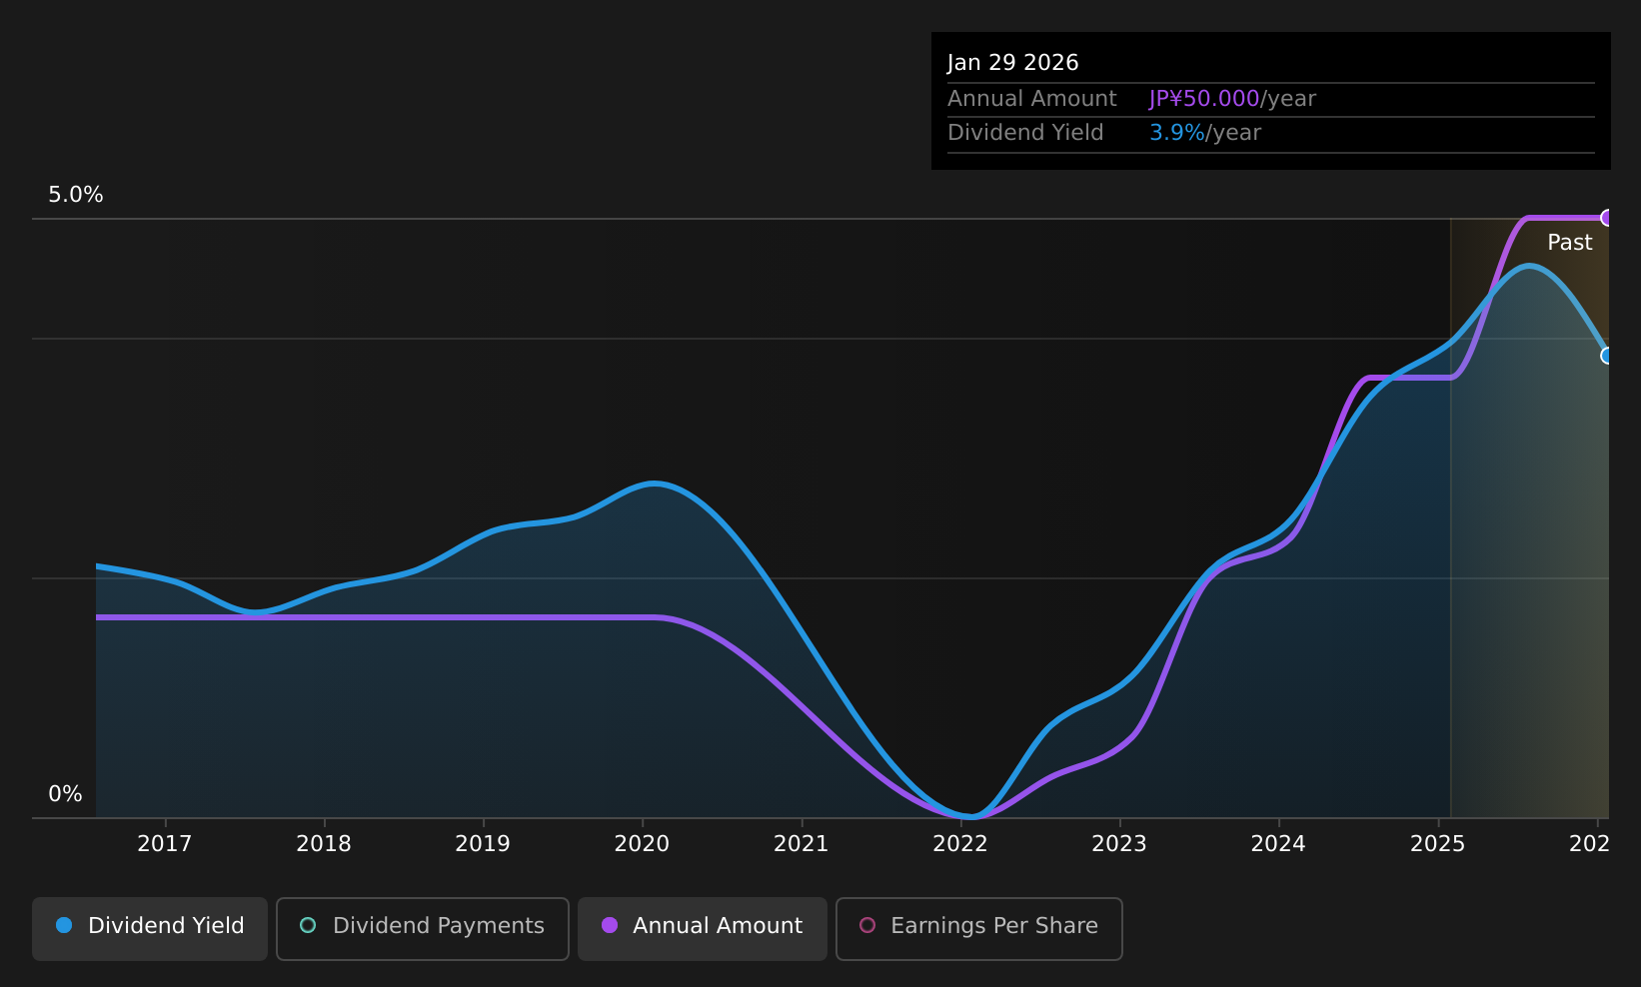Click the purple end marker on Annual Amount line
The image size is (1641, 987).
click(x=1607, y=218)
